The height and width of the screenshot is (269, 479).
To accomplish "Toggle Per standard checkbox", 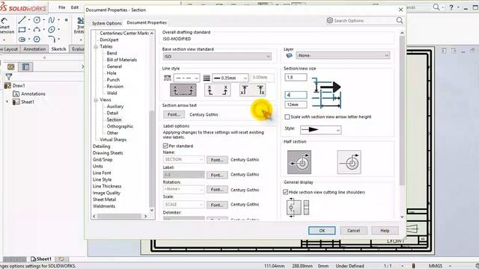I will 165,146.
